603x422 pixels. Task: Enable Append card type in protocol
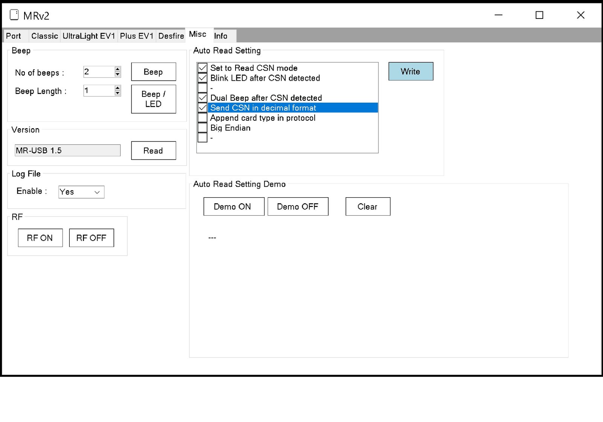202,118
